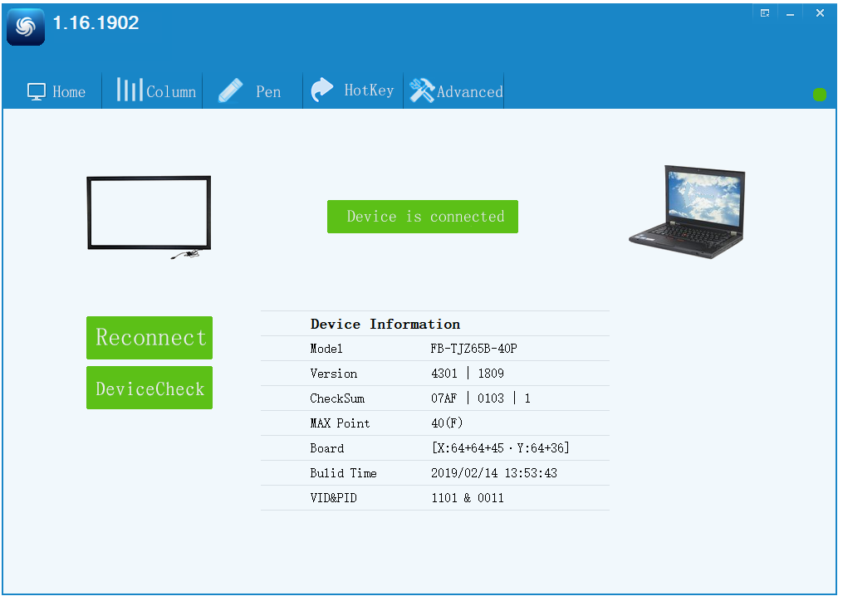Viewport: 843px width, 601px height.
Task: Click the Pen pencil icon
Action: click(x=230, y=90)
